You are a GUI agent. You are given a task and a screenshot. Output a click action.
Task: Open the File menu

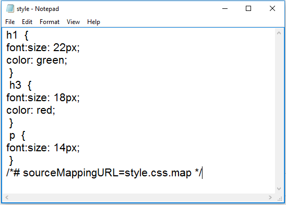(x=10, y=22)
